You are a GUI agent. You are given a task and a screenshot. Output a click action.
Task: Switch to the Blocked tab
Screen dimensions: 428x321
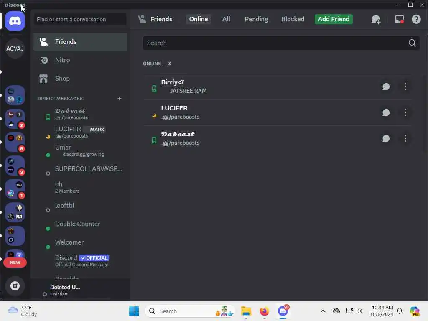(x=293, y=19)
